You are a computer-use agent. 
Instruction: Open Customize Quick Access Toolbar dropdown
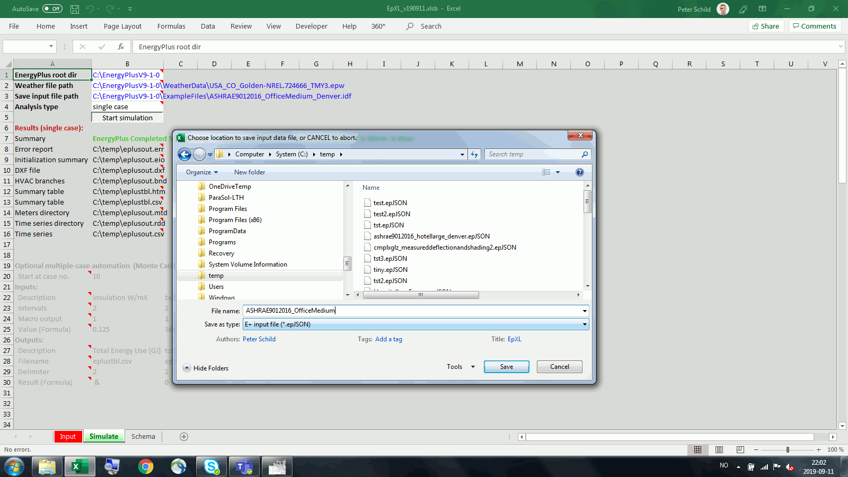(x=130, y=9)
